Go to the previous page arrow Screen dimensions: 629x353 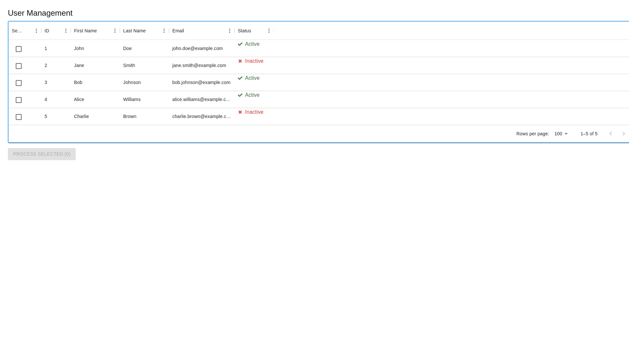[611, 134]
